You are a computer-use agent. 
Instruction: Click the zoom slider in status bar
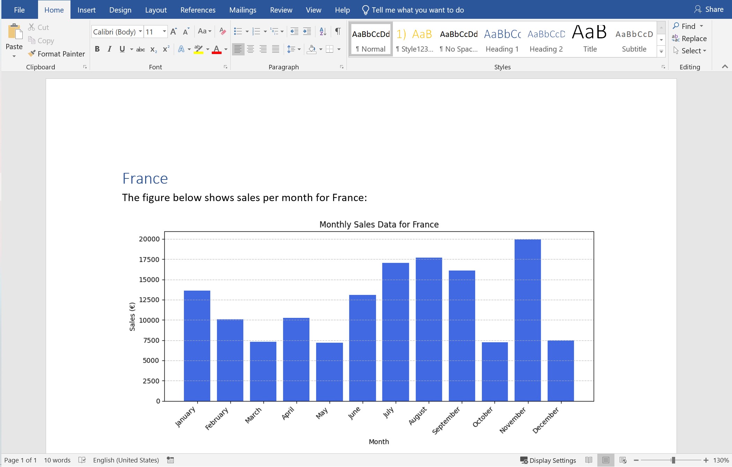(673, 460)
